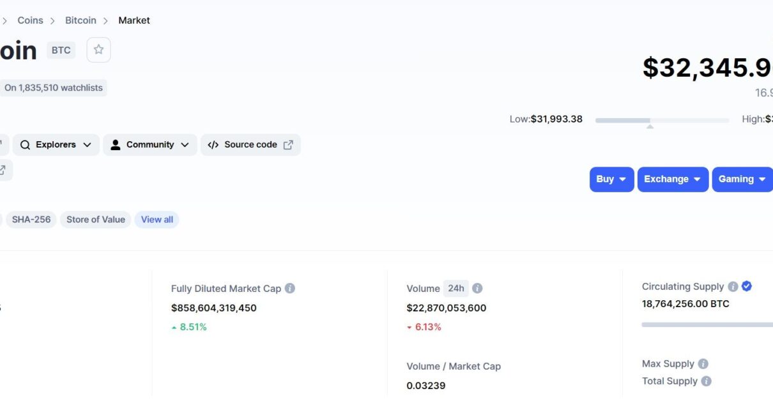Go to Coins in the breadcrumb
The width and height of the screenshot is (773, 410).
tap(30, 20)
